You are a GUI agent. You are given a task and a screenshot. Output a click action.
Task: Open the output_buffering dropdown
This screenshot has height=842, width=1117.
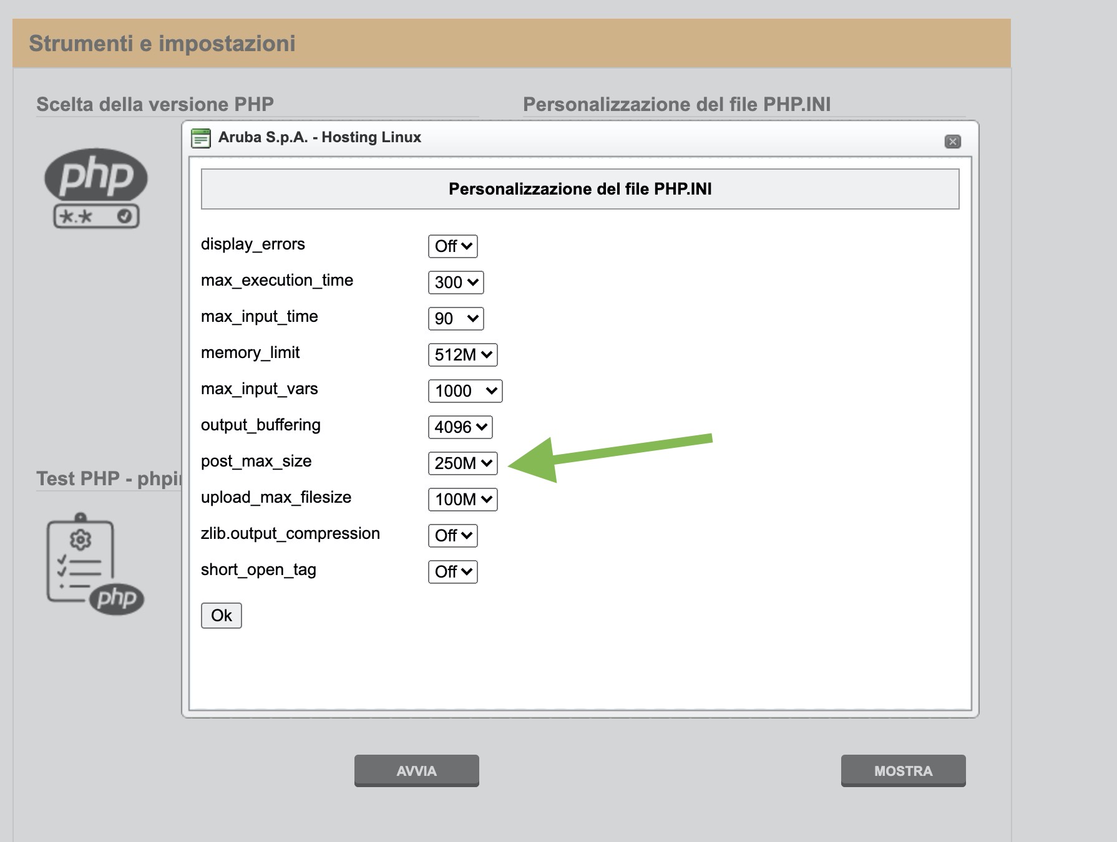[x=460, y=427]
